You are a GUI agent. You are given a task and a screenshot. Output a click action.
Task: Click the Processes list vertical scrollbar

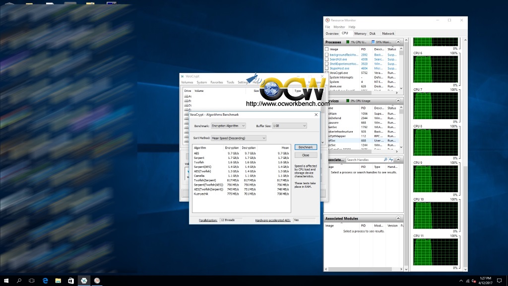point(401,69)
